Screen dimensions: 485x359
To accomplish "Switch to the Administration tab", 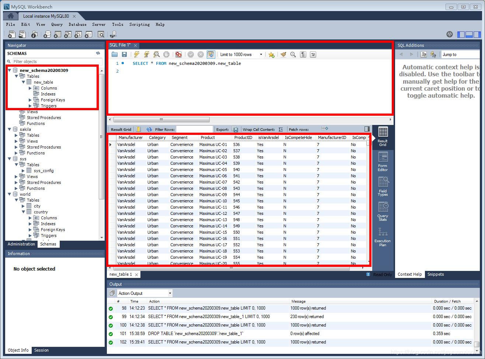I will click(21, 244).
